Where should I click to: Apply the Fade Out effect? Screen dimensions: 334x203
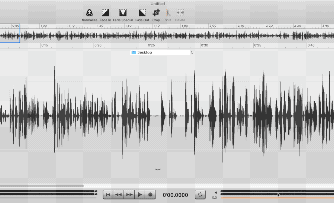click(142, 15)
